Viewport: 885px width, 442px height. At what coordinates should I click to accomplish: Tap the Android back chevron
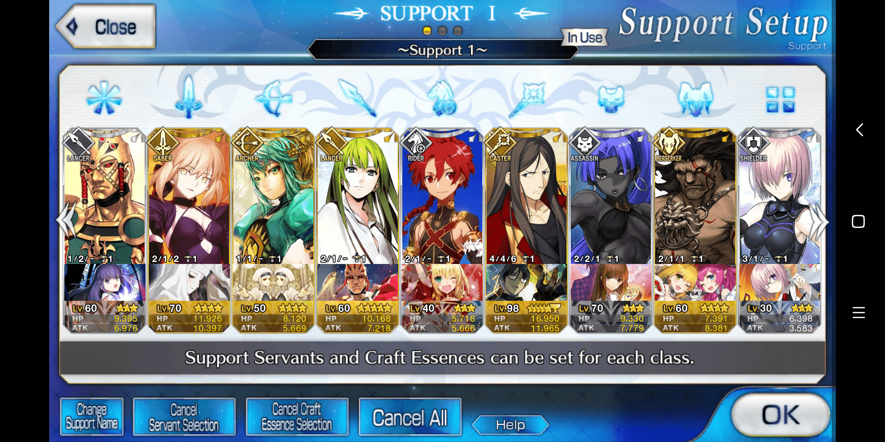[x=859, y=130]
